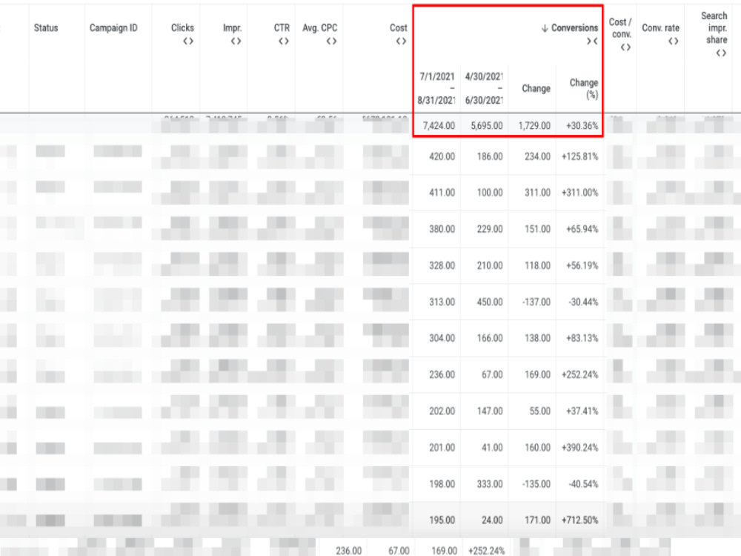This screenshot has width=741, height=556.
Task: Sort by the Impr. column header
Action: pos(232,28)
